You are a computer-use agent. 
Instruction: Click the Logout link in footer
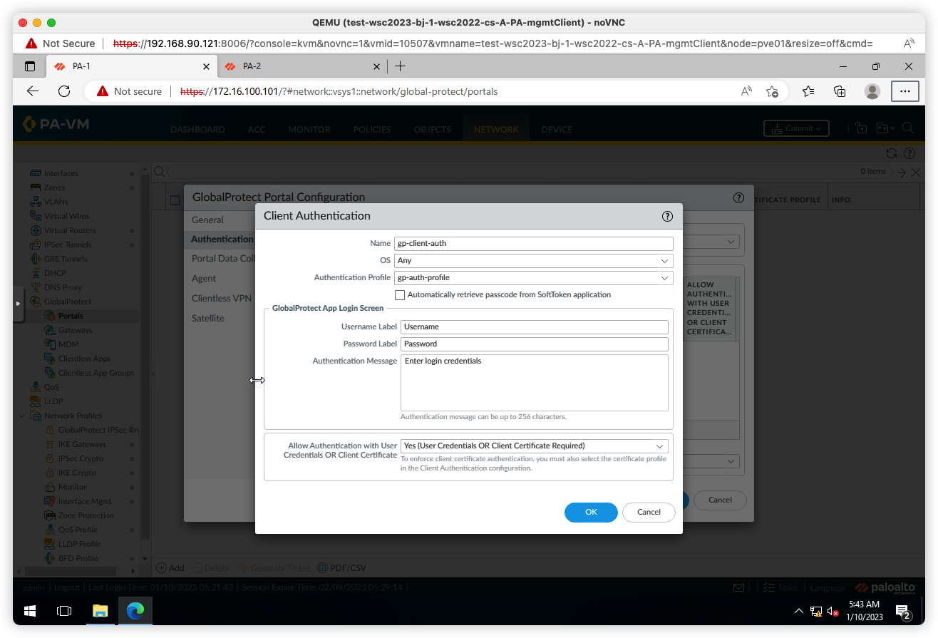coord(66,587)
